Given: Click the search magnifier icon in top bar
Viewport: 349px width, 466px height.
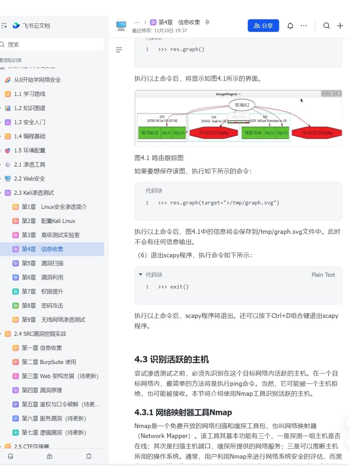Looking at the screenshot, I should (326, 26).
